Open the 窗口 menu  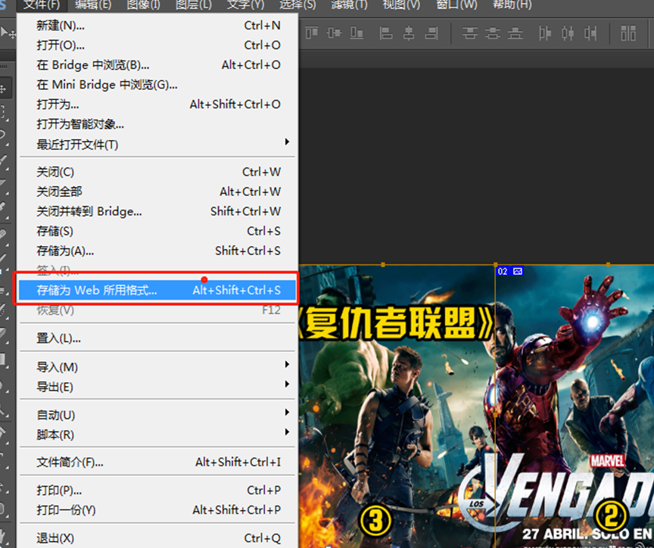pyautogui.click(x=455, y=6)
